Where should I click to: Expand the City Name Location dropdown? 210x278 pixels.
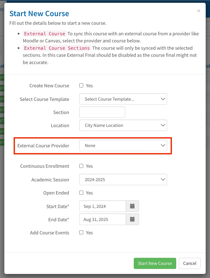[123, 125]
